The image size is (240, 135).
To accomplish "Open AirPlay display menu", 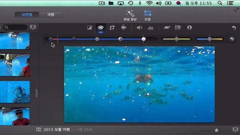I will [120, 3].
